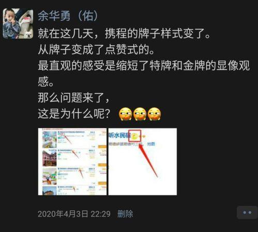Click the 删除 link below the post

coord(125,214)
